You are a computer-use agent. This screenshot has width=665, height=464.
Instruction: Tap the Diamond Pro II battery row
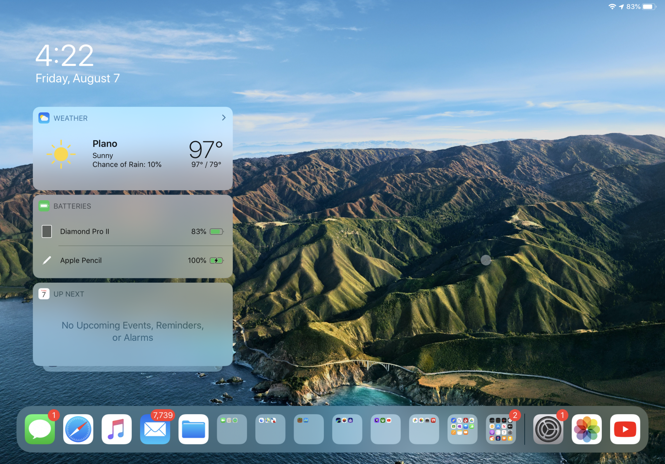(x=133, y=231)
